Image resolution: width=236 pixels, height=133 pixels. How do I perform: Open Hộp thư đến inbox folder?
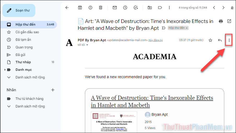click(x=28, y=25)
